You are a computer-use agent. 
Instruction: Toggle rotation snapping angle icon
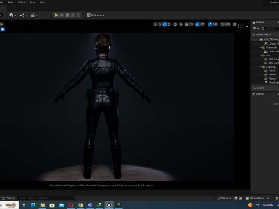click(198, 24)
